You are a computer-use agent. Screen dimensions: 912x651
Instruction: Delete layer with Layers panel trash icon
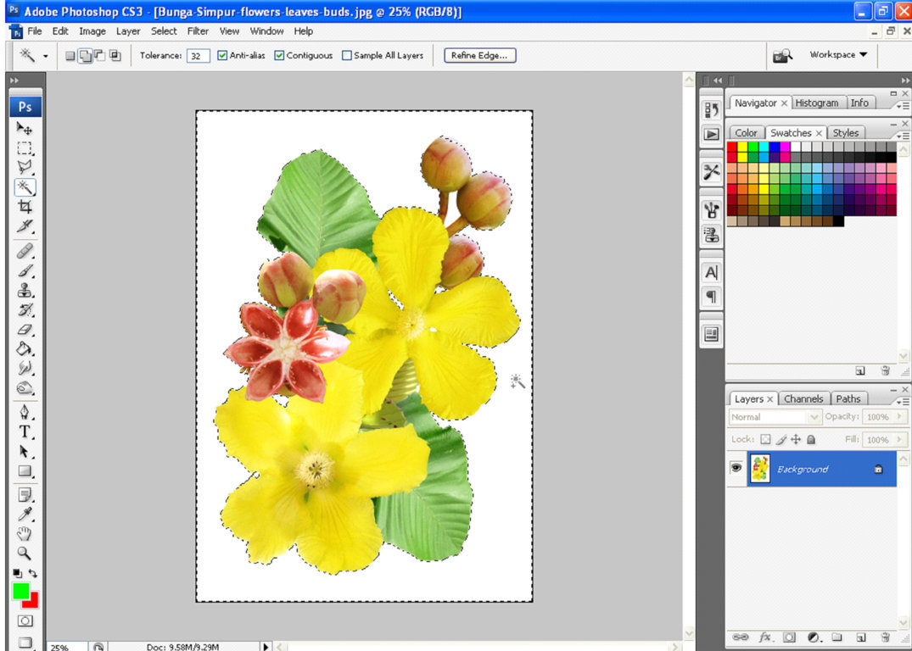(885, 637)
